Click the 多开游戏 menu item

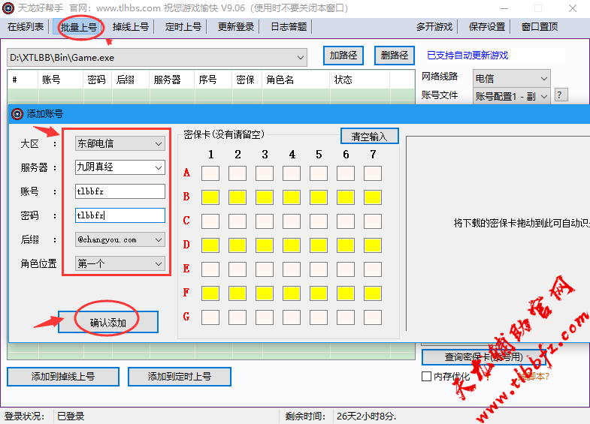click(x=434, y=27)
